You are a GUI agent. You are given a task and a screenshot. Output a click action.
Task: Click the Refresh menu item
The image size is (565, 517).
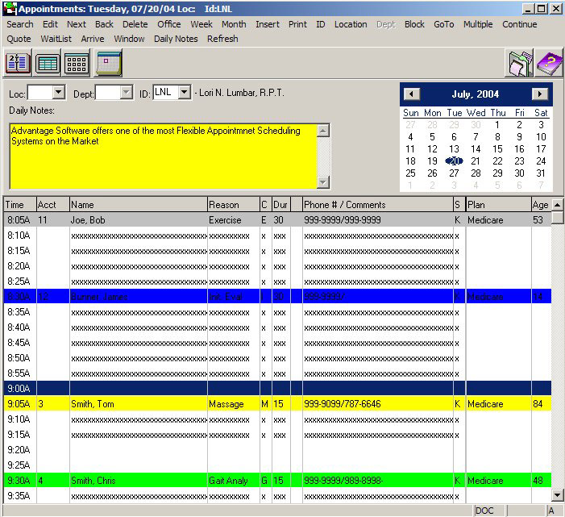coord(222,39)
